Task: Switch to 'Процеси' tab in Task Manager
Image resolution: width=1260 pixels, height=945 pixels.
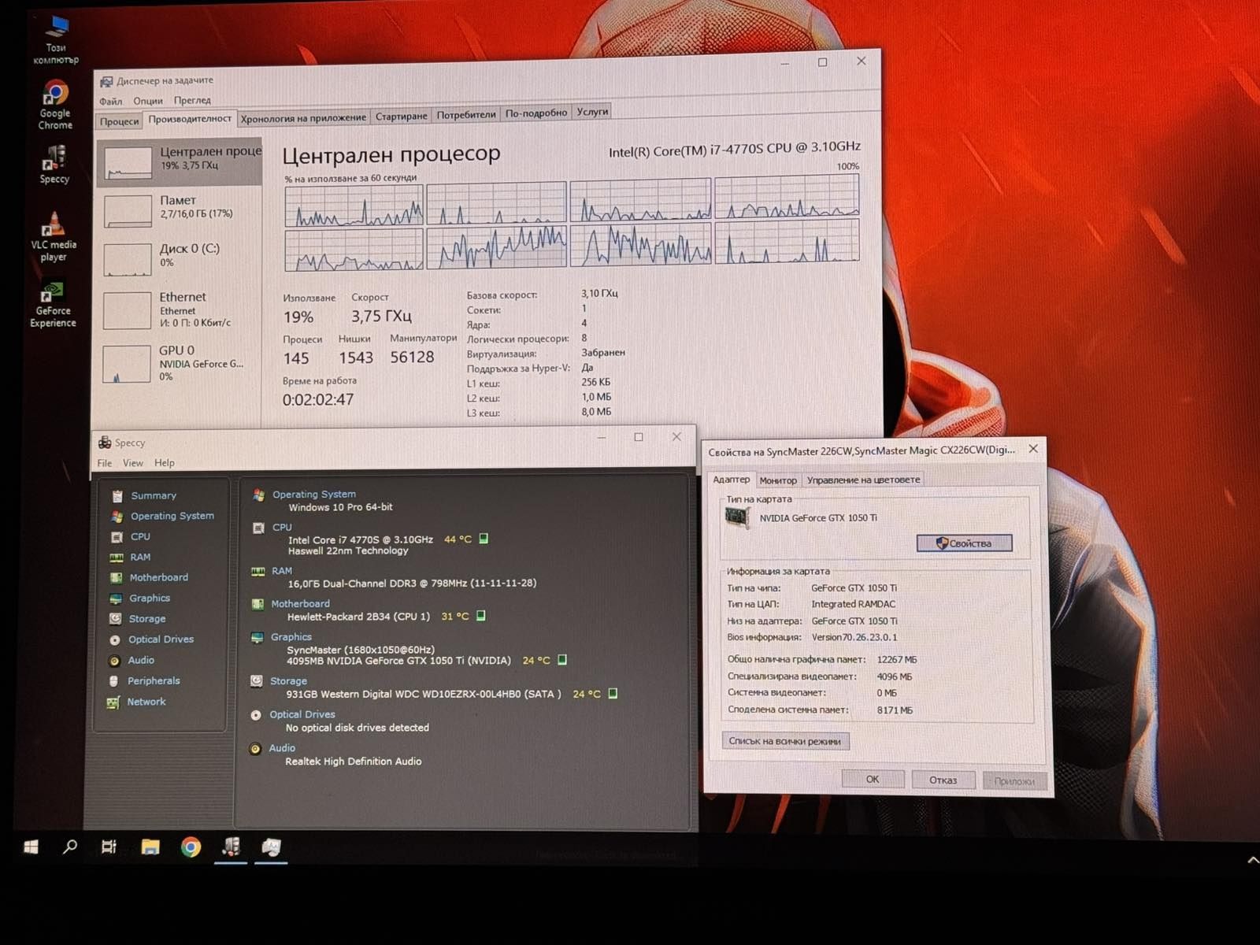Action: point(119,121)
